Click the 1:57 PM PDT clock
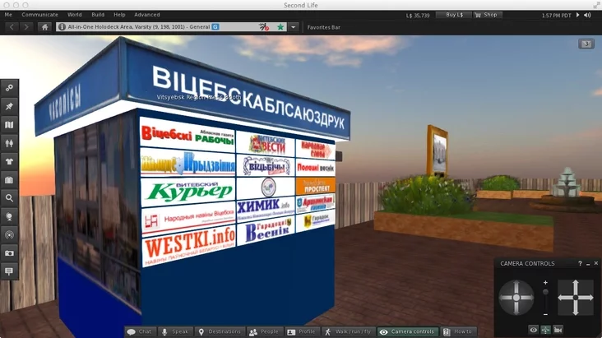Viewport: 602px width, 338px height. [556, 16]
